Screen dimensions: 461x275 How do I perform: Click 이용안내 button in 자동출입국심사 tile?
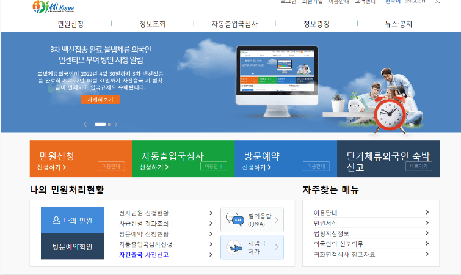coord(214,166)
